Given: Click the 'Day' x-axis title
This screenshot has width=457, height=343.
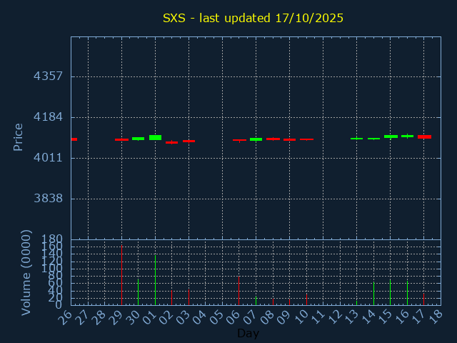Looking at the screenshot, I should pyautogui.click(x=248, y=333).
